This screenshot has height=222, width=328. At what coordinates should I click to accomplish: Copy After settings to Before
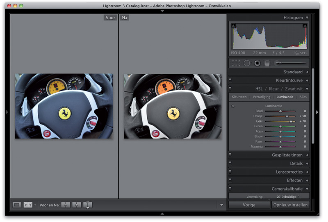77,205
